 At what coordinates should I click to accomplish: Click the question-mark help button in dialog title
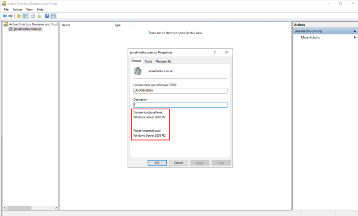(215, 52)
